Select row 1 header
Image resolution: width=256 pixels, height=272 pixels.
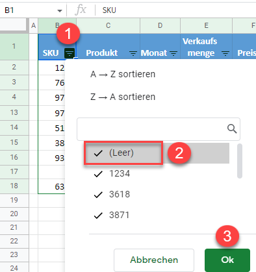tap(14, 46)
